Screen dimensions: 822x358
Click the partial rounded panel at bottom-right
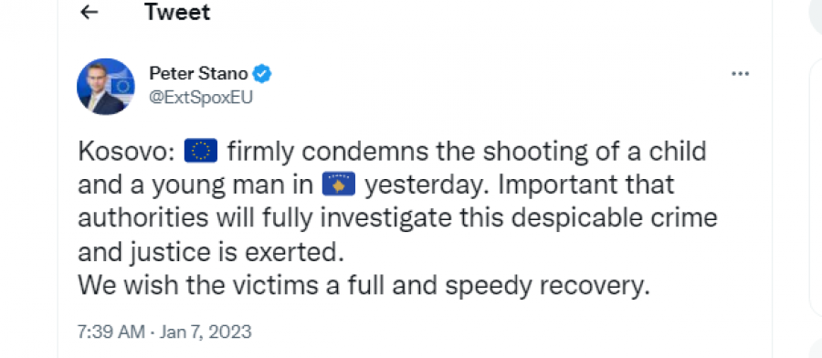(x=816, y=348)
